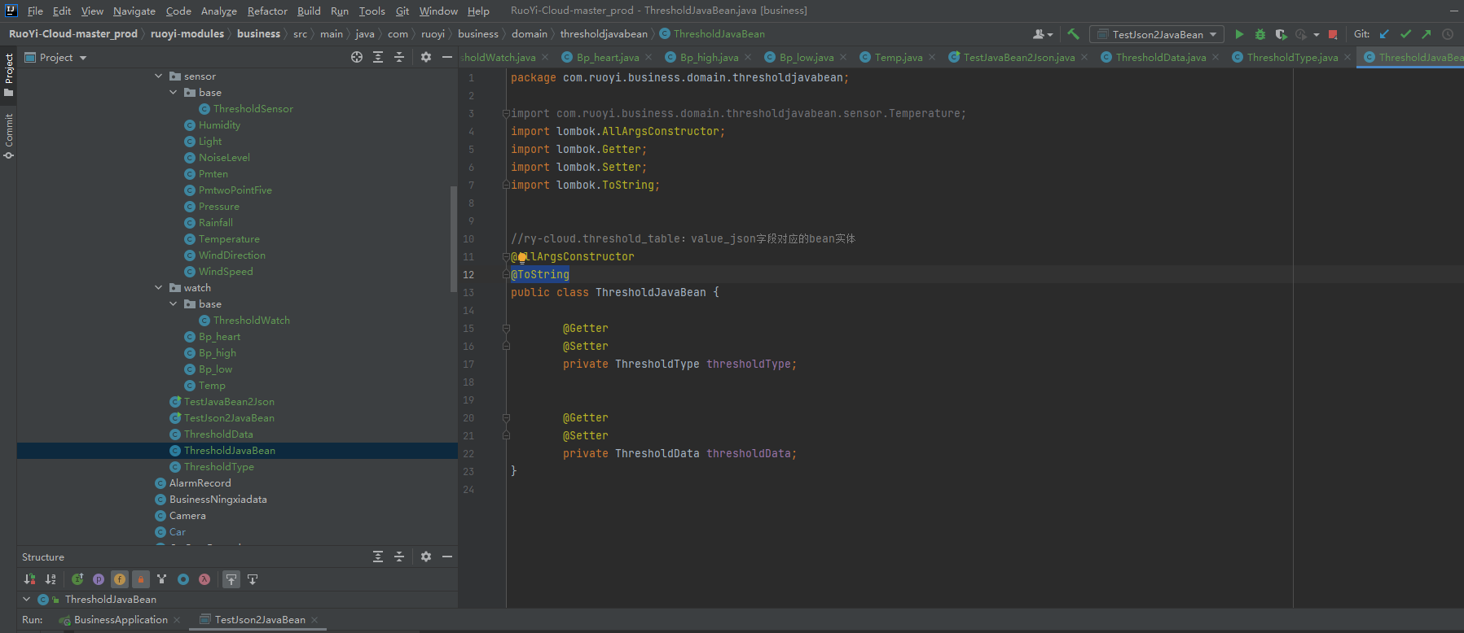Click the Project tree vertical scrollbar
The height and width of the screenshot is (633, 1464).
(x=454, y=238)
